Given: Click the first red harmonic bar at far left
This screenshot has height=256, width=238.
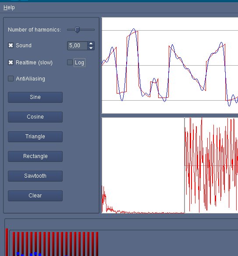Looking at the screenshot, I should (x=7, y=242).
